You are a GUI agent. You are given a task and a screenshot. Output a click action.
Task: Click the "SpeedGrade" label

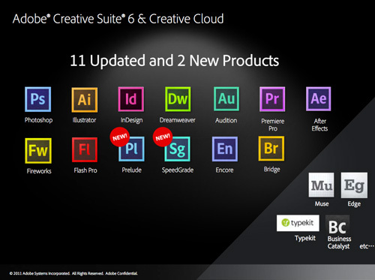(x=178, y=170)
